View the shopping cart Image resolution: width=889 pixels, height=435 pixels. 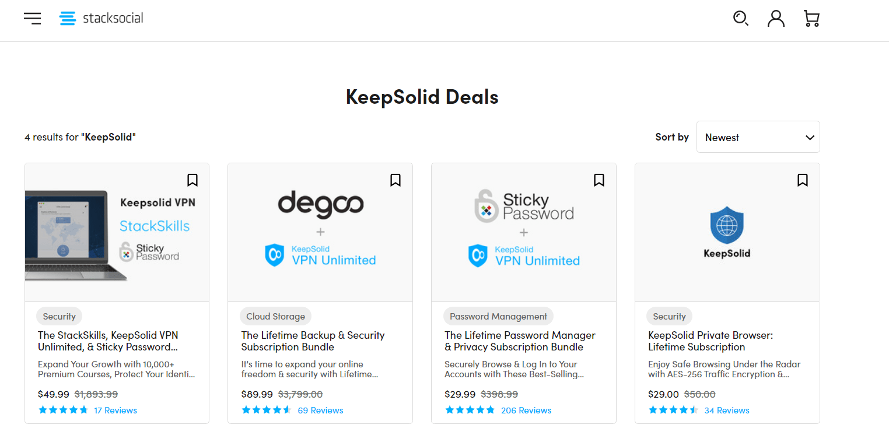(811, 18)
